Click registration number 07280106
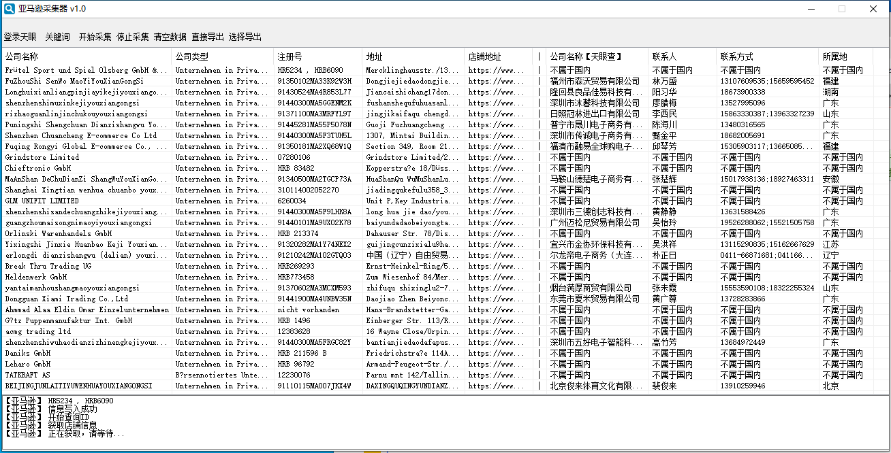Screen dimensions: 891x453 click(x=294, y=157)
